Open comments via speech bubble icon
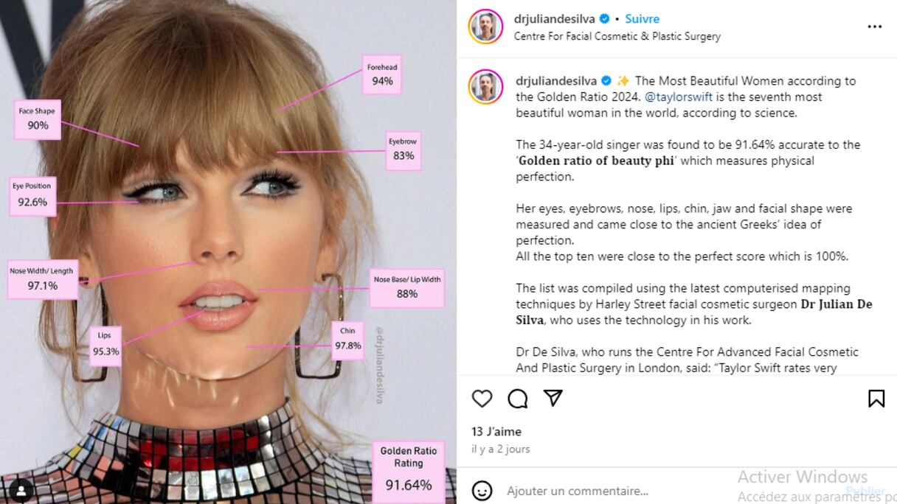The width and height of the screenshot is (897, 504). (518, 399)
